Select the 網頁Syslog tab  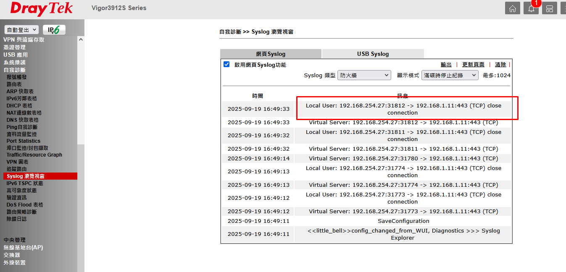(271, 54)
